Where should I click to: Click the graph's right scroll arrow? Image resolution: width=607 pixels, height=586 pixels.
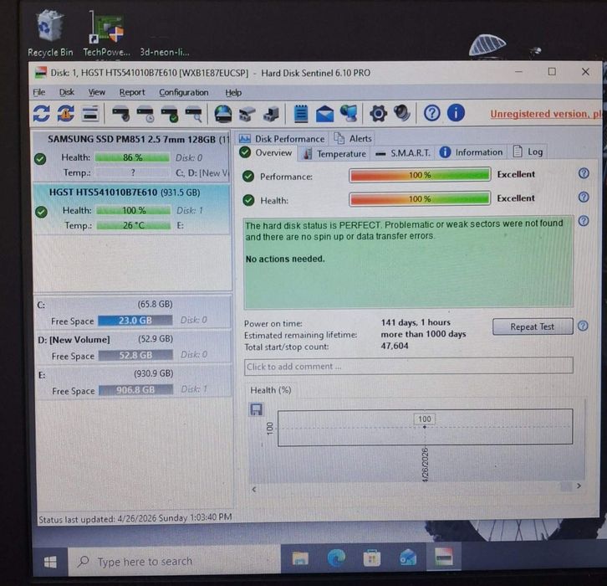pos(579,486)
